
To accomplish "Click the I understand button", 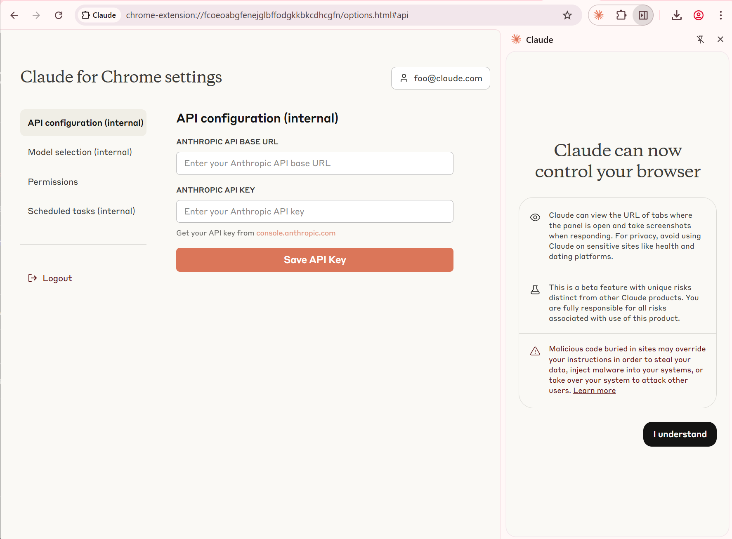I will tap(680, 434).
